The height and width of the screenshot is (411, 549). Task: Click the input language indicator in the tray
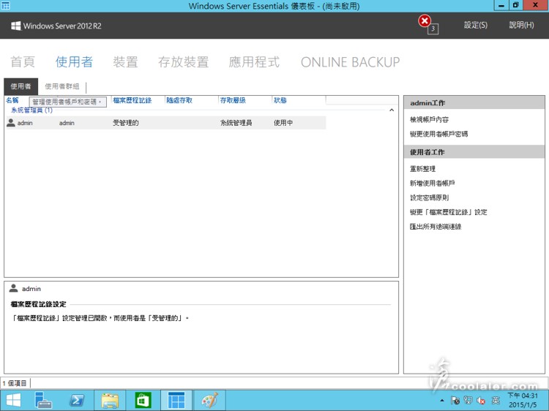(495, 400)
